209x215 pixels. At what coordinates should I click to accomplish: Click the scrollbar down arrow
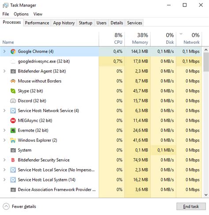(206, 195)
